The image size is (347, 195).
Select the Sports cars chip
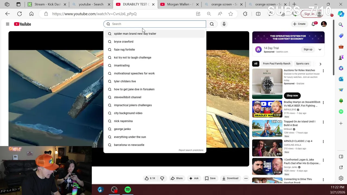303,64
